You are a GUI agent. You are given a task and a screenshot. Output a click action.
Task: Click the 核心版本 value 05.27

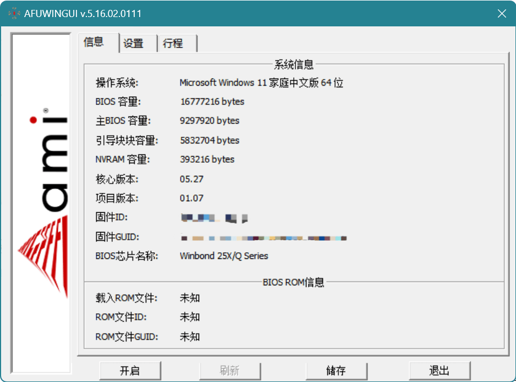click(191, 179)
